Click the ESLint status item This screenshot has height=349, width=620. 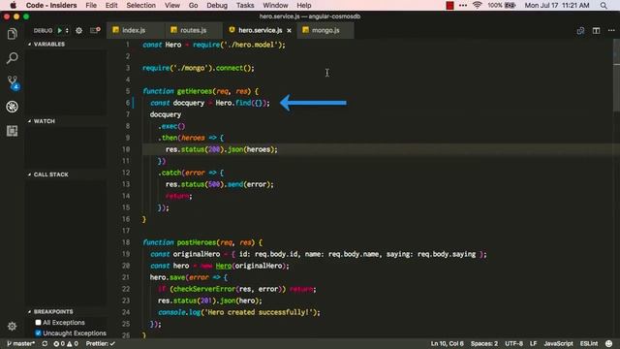click(589, 344)
